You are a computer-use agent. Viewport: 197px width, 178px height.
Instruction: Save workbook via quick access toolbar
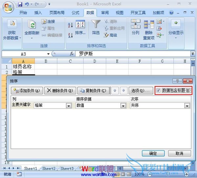point(20,4)
